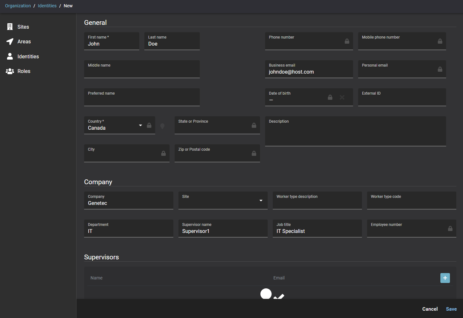The image size is (463, 318).
Task: Click the Save button
Action: (x=451, y=309)
